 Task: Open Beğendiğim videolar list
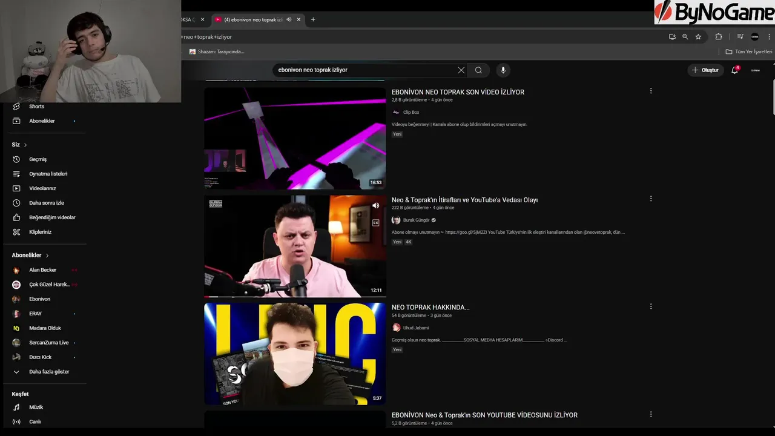tap(52, 217)
